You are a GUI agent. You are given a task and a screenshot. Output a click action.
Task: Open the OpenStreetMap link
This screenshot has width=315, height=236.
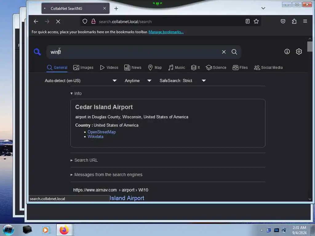pos(102,132)
